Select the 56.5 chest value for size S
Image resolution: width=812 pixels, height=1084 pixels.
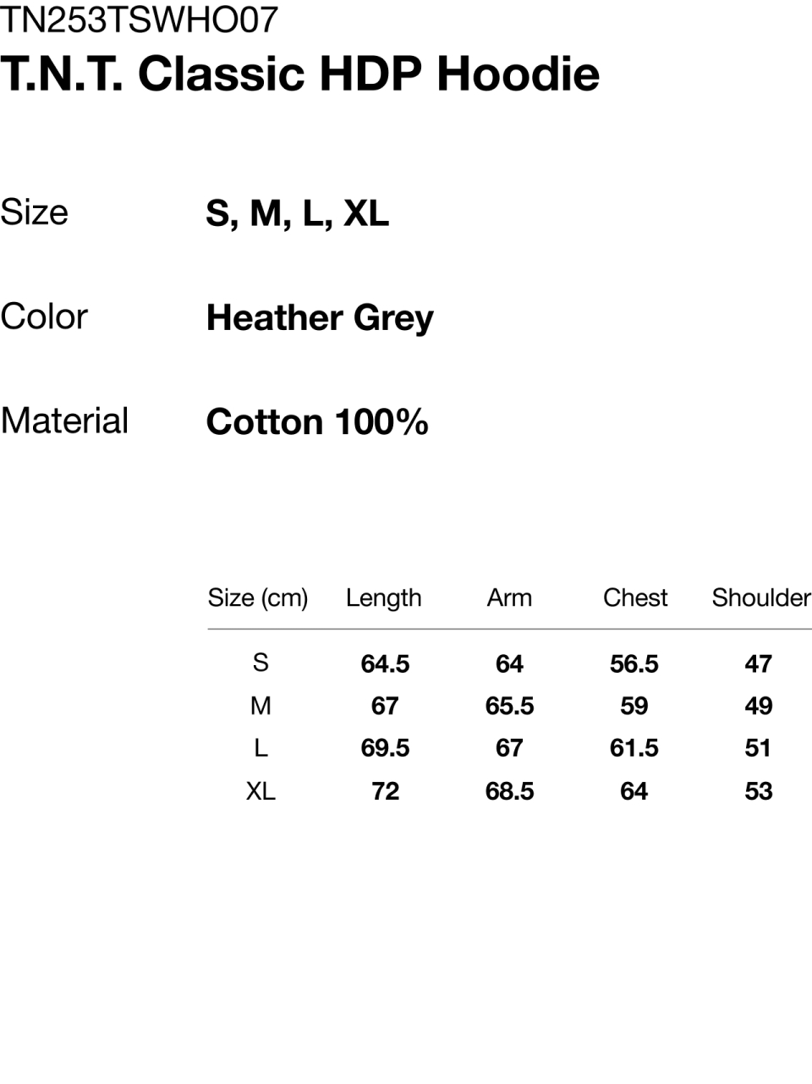coord(634,664)
